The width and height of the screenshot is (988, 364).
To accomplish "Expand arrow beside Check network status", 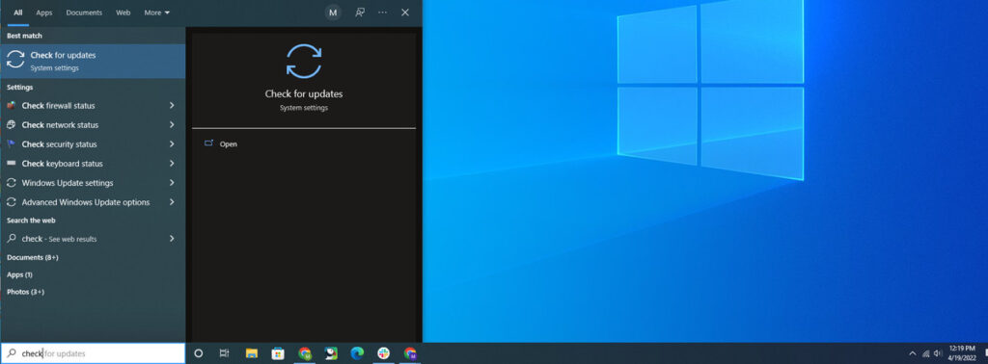I will 172,125.
